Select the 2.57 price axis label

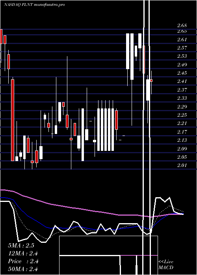click(182, 48)
